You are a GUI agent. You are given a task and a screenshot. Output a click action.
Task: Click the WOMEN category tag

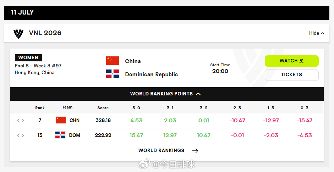(x=28, y=58)
